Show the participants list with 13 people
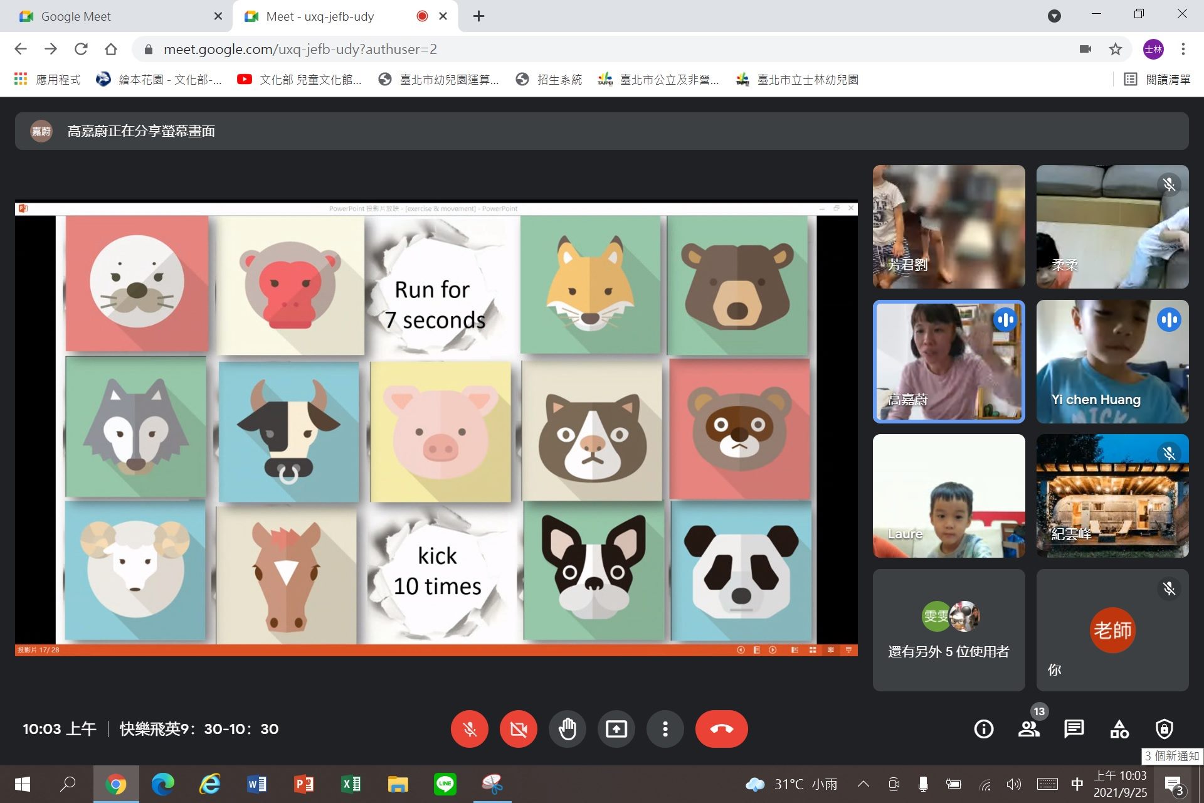Image resolution: width=1204 pixels, height=803 pixels. pyautogui.click(x=1028, y=729)
